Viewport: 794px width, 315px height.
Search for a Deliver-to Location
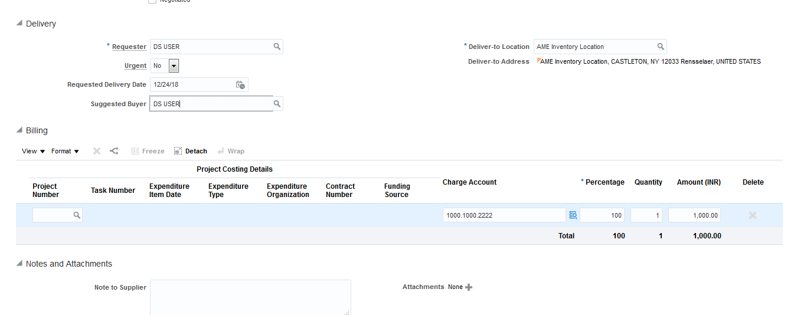[x=661, y=47]
